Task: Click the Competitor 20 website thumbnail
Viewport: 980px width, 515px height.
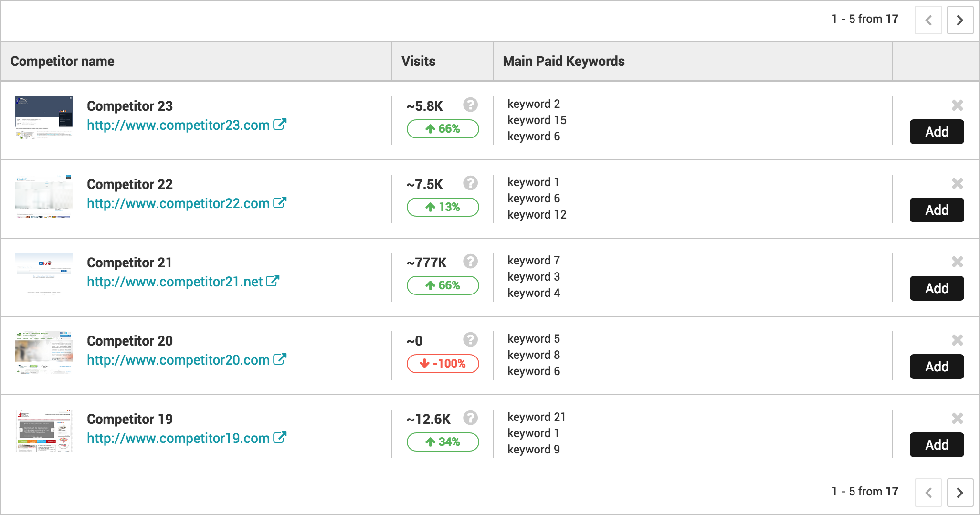Action: [44, 353]
